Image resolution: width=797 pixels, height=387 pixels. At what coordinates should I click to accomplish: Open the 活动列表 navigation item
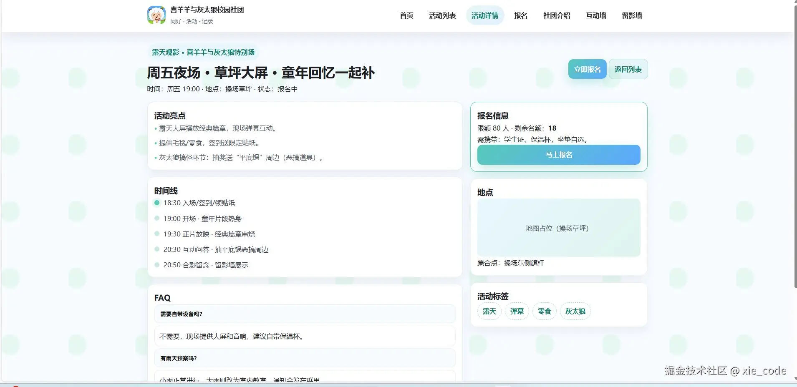click(442, 15)
